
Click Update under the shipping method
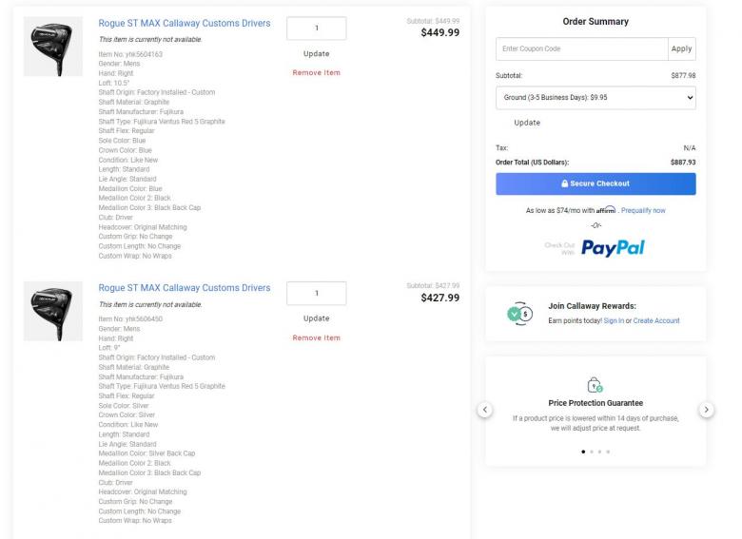(x=527, y=123)
